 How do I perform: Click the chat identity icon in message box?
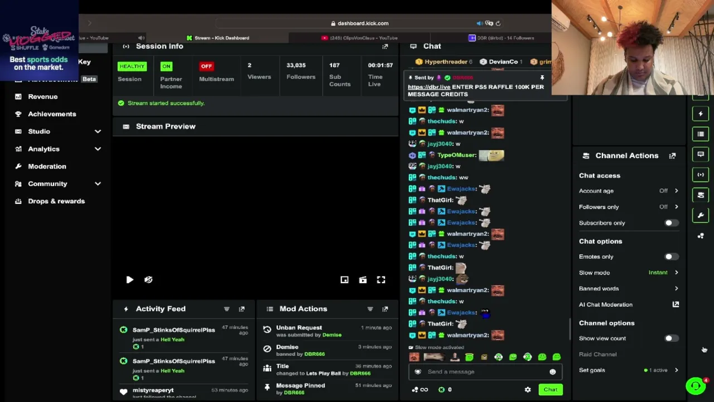coord(418,372)
